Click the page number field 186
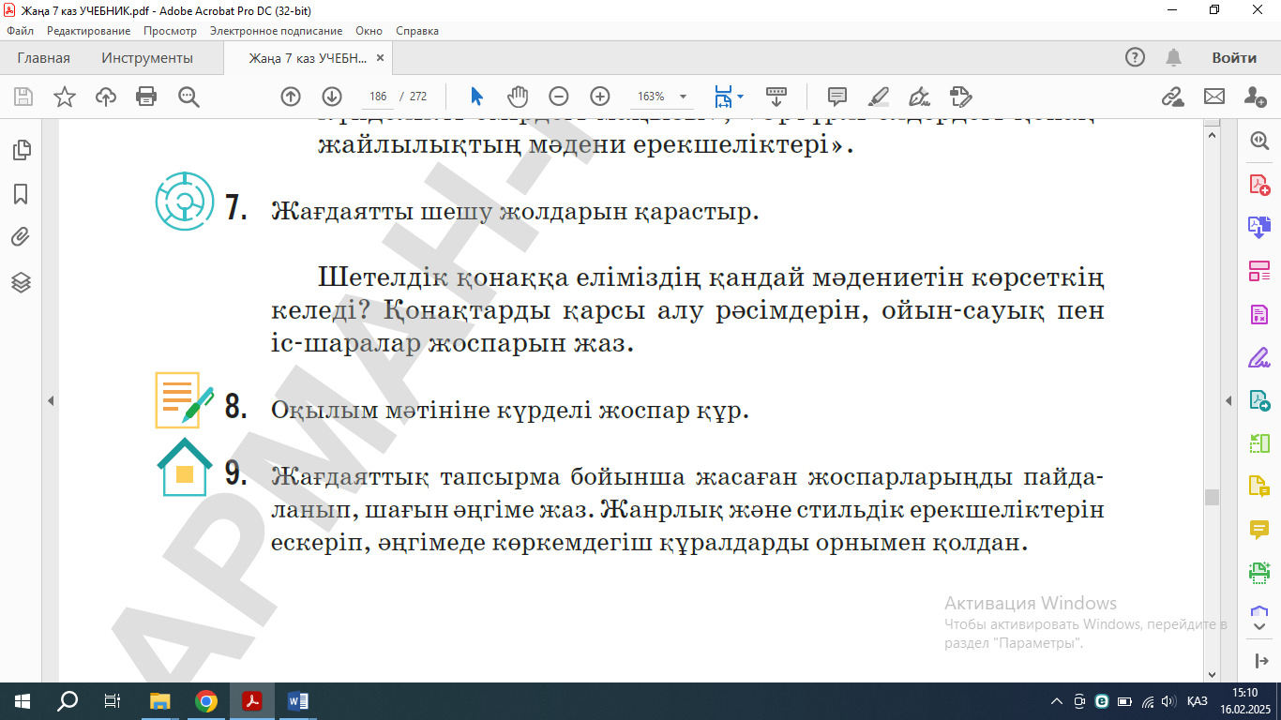The height and width of the screenshot is (720, 1281). (x=378, y=97)
